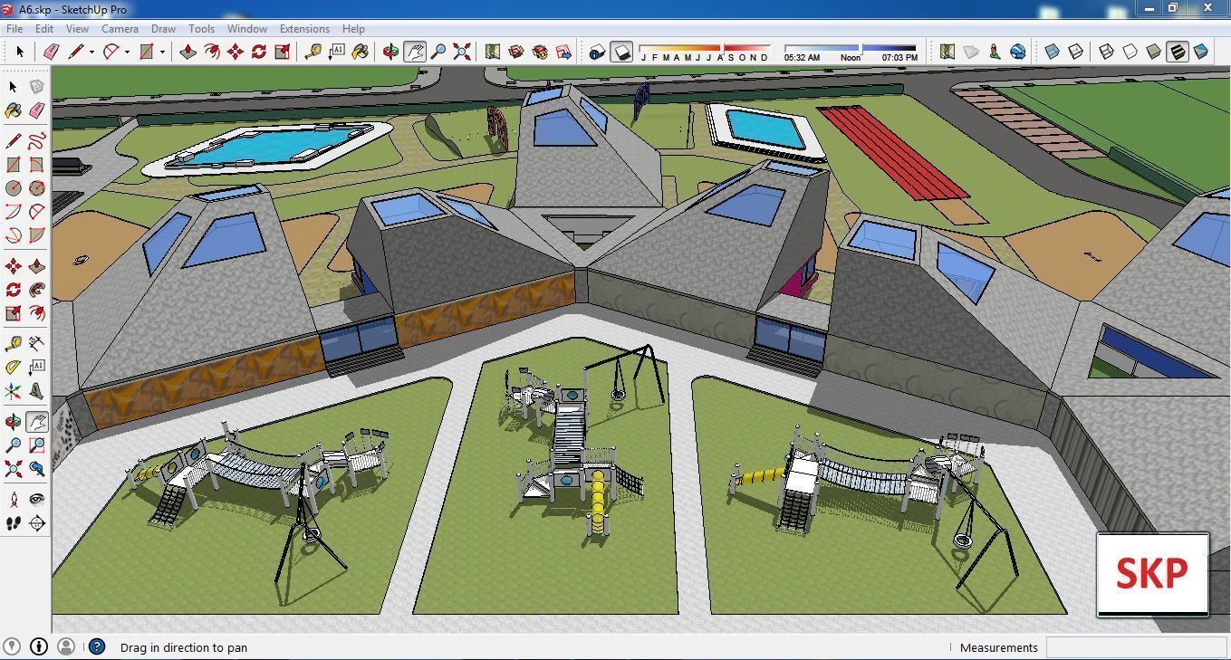Select the 3 Point Arc tool
The image size is (1231, 660).
click(x=14, y=235)
